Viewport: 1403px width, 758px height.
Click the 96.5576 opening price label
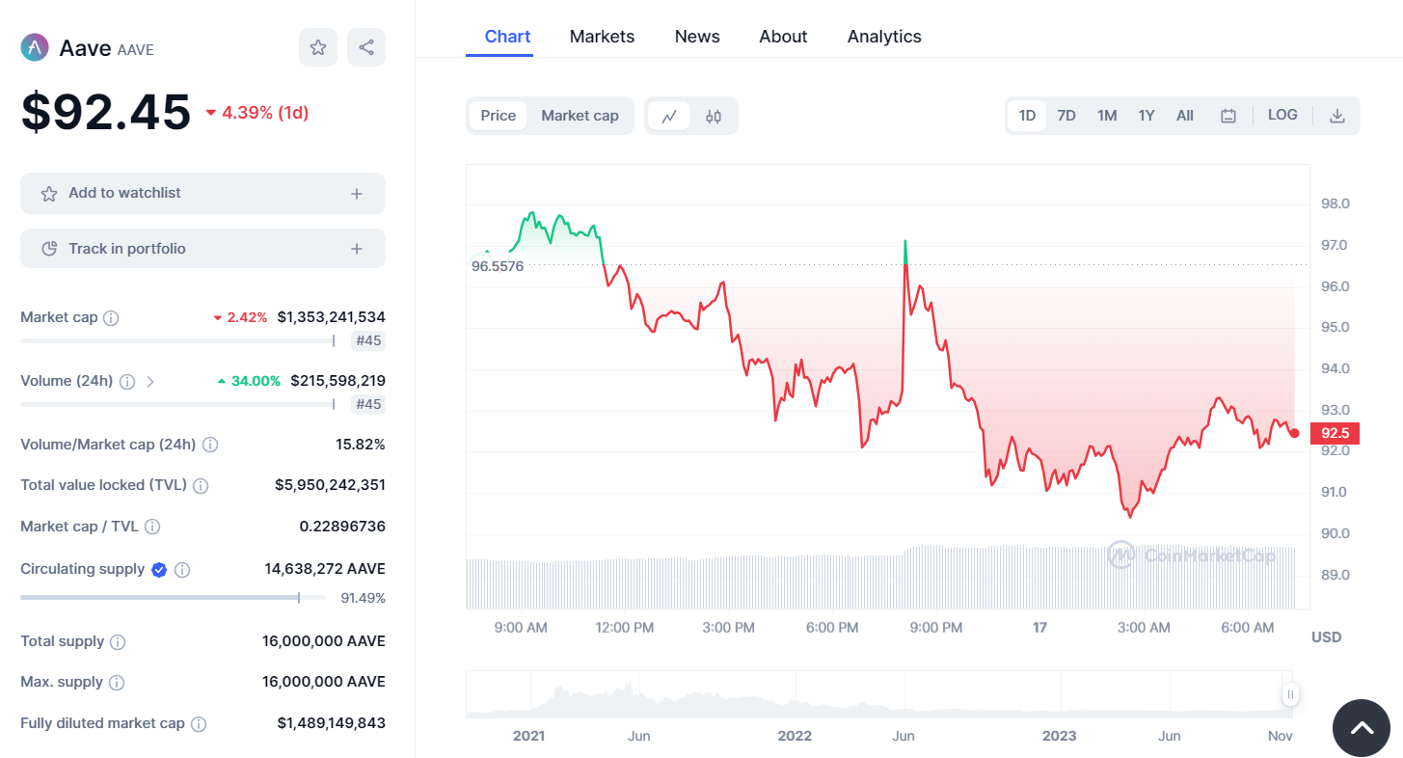[x=498, y=266]
